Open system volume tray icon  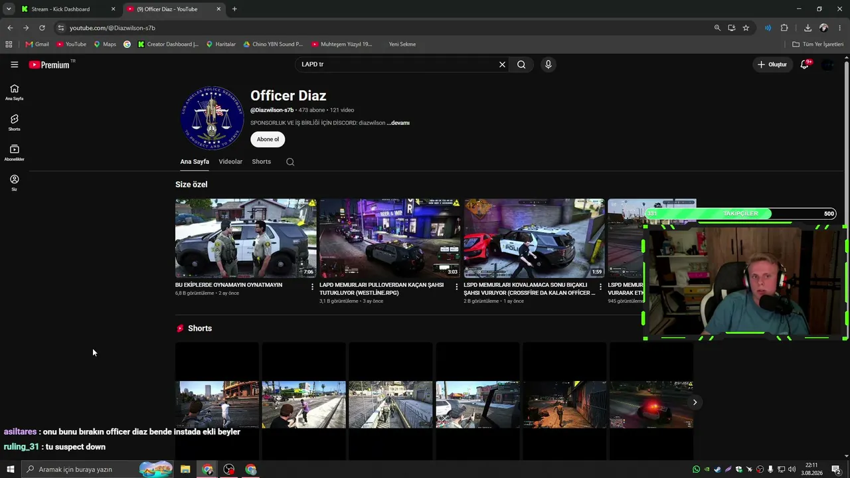pos(792,469)
